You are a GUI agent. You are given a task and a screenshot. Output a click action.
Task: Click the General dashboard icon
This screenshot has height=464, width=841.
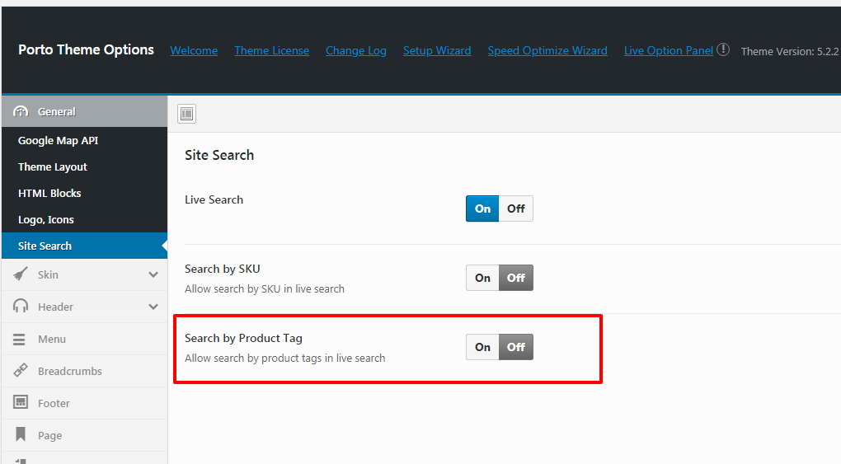coord(21,111)
